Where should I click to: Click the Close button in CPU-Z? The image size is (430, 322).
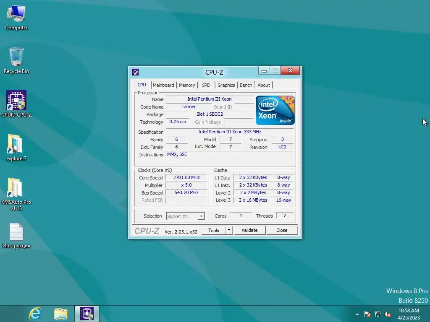coord(282,230)
